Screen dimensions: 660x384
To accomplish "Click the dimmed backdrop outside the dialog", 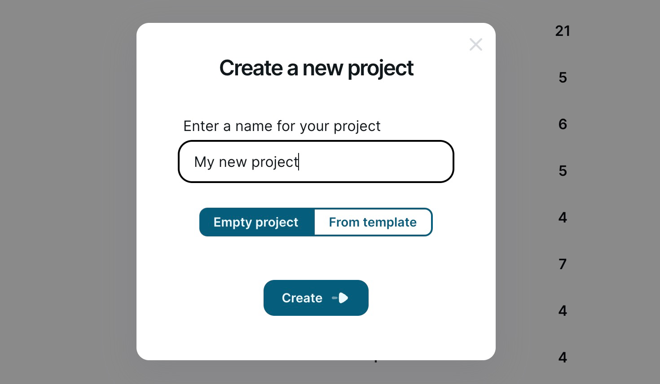I will click(67, 192).
